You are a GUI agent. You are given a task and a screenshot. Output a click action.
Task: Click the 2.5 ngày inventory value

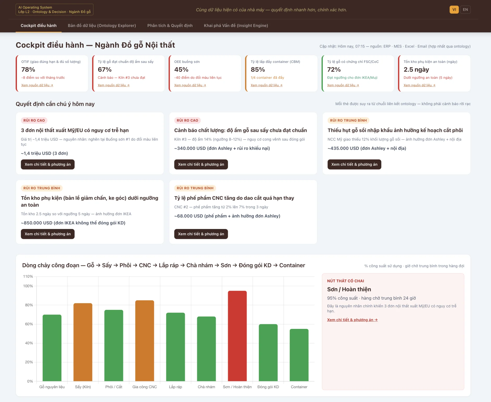416,69
